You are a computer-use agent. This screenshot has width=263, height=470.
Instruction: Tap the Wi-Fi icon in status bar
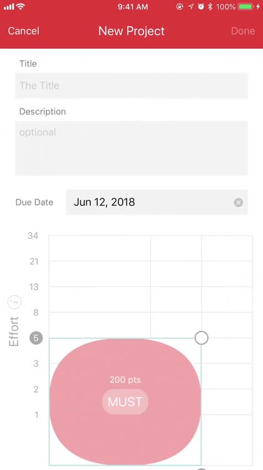tap(21, 6)
